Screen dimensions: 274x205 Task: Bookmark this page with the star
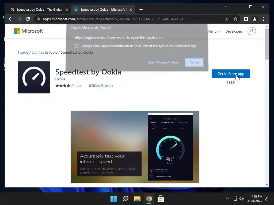click(x=235, y=19)
